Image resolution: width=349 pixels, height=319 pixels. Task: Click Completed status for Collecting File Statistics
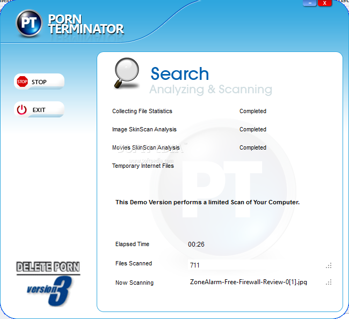point(253,111)
